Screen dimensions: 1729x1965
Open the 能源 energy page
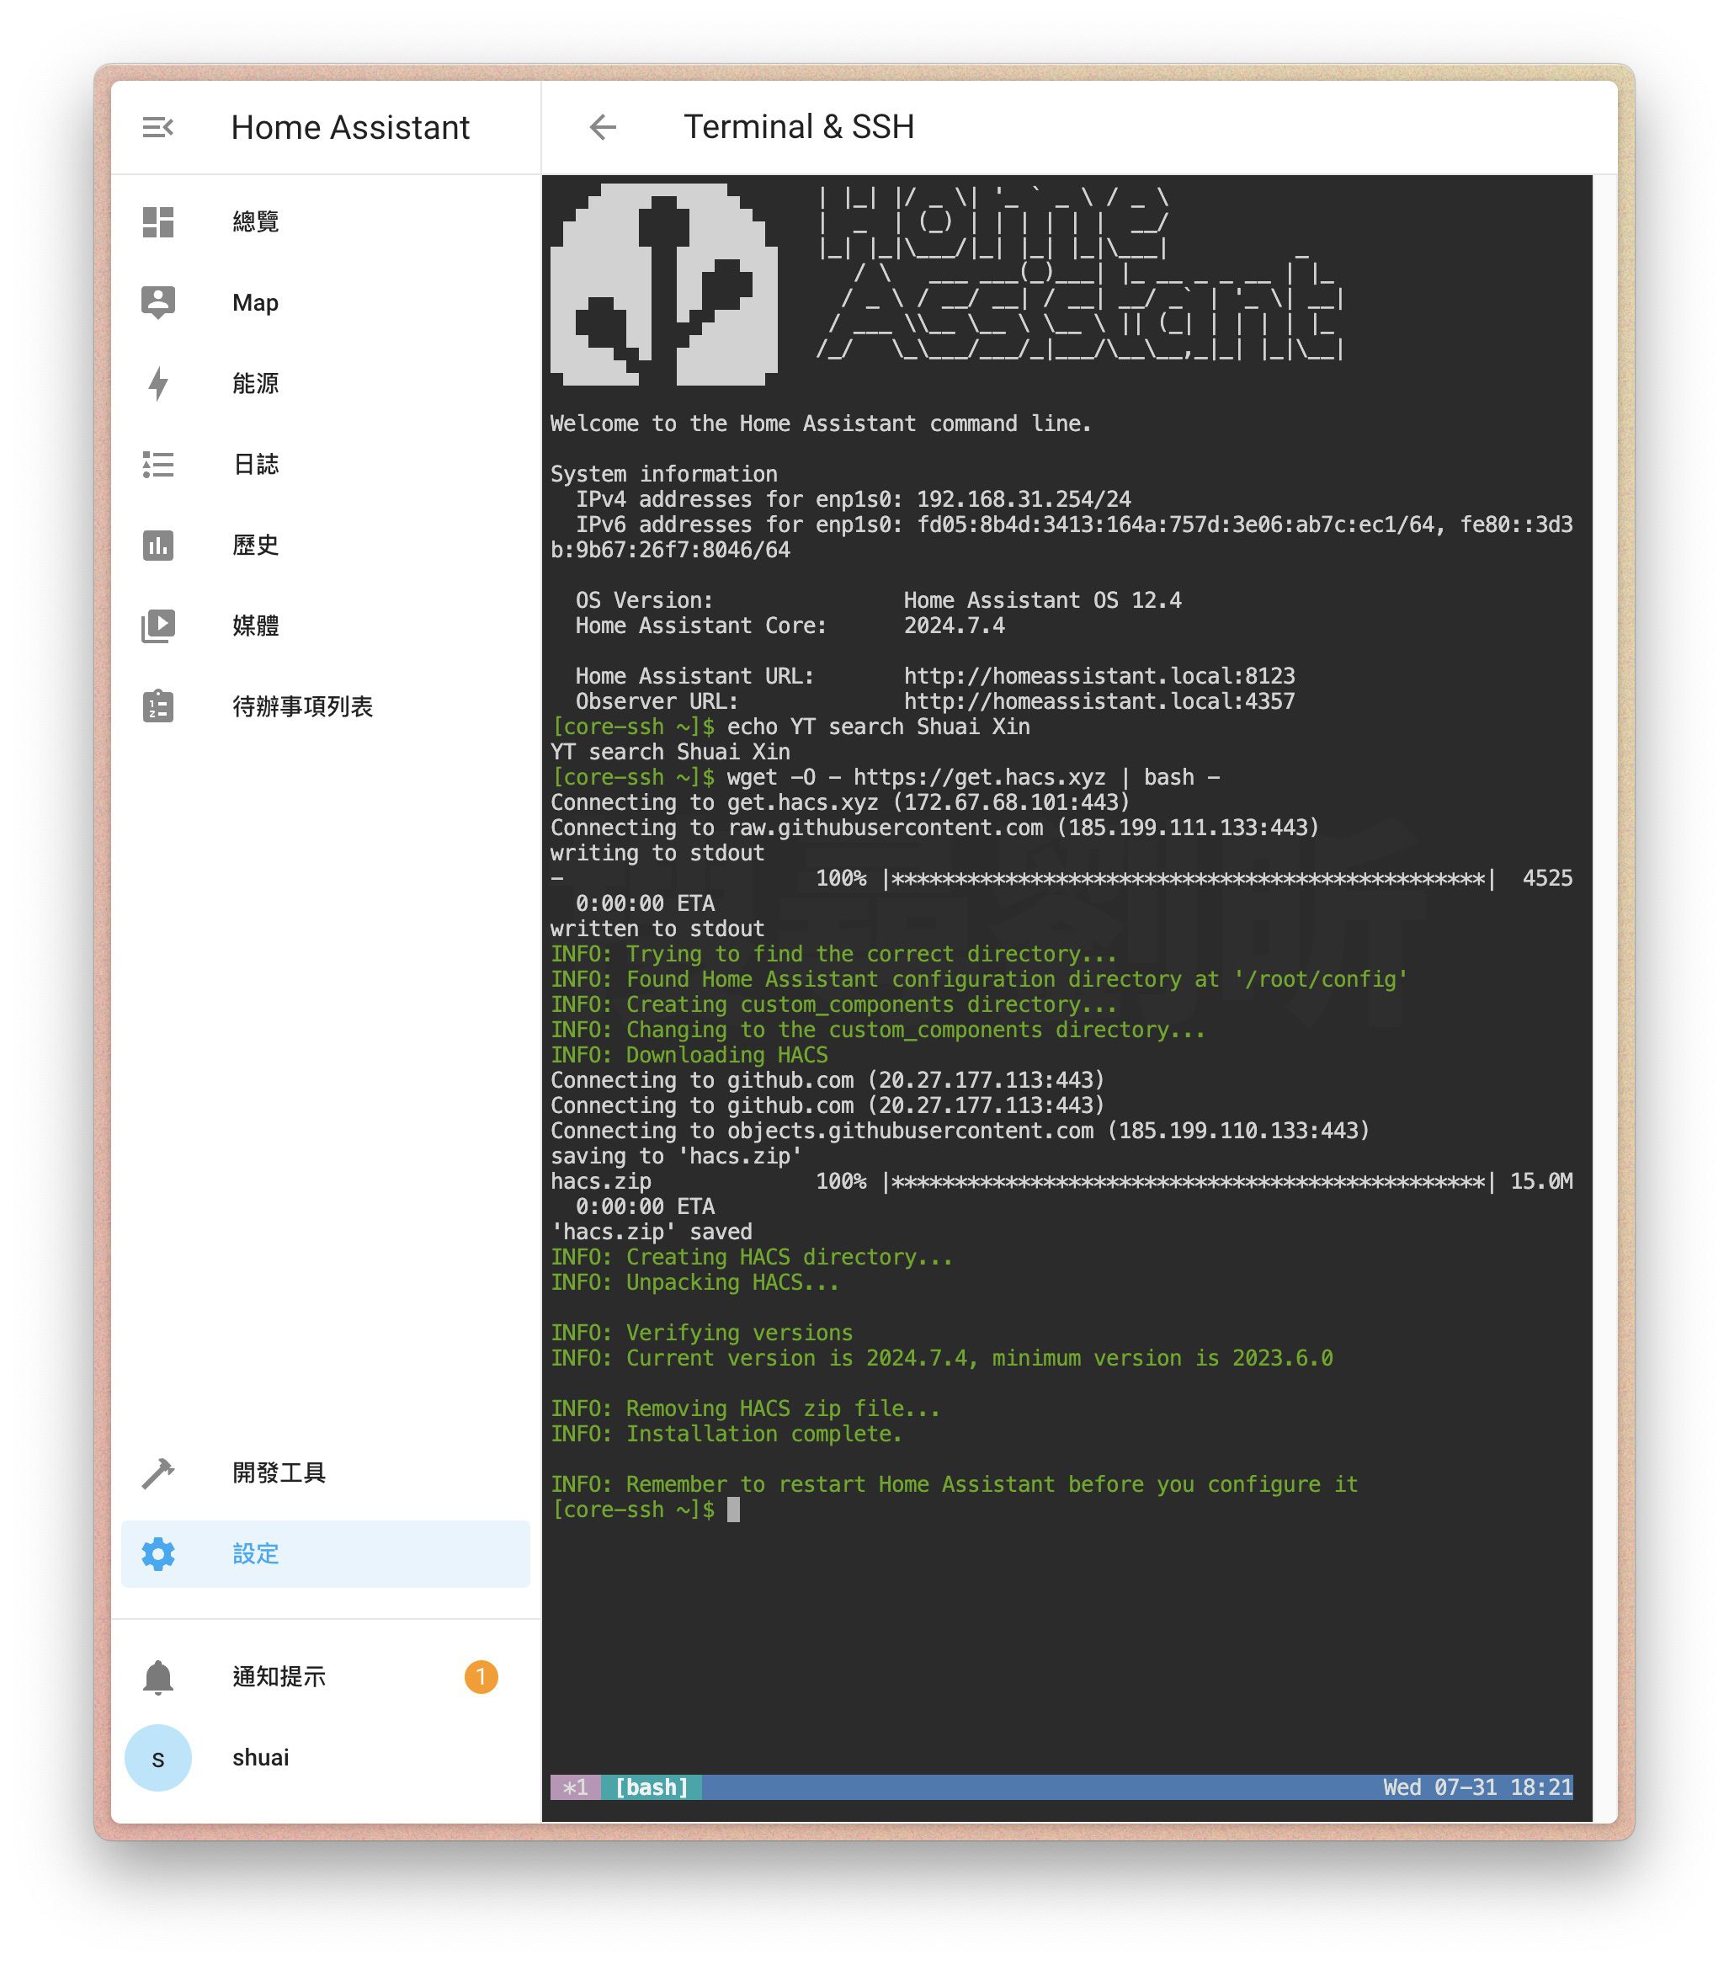(325, 382)
